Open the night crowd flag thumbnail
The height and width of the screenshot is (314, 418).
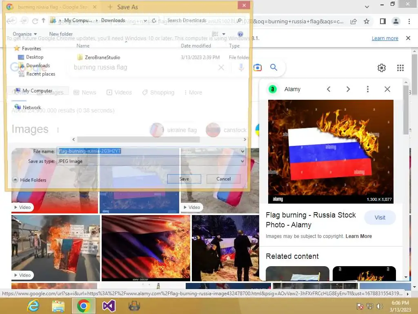click(225, 248)
